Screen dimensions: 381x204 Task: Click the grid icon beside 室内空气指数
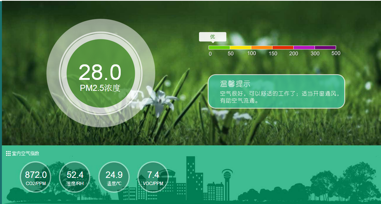point(8,153)
